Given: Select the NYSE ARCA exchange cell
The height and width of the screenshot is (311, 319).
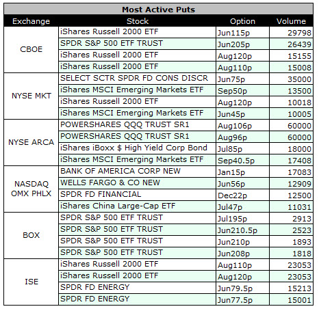Looking at the screenshot, I should (31, 142).
